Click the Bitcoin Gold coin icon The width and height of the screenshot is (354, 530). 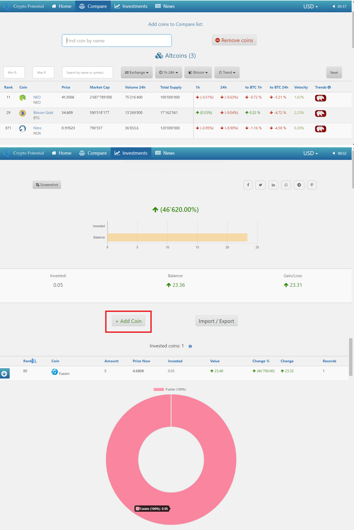[x=23, y=113]
